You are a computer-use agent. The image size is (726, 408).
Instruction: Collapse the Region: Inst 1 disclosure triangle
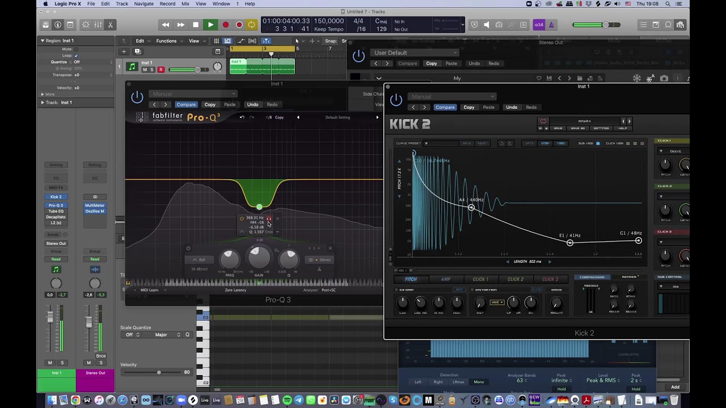tap(42, 41)
